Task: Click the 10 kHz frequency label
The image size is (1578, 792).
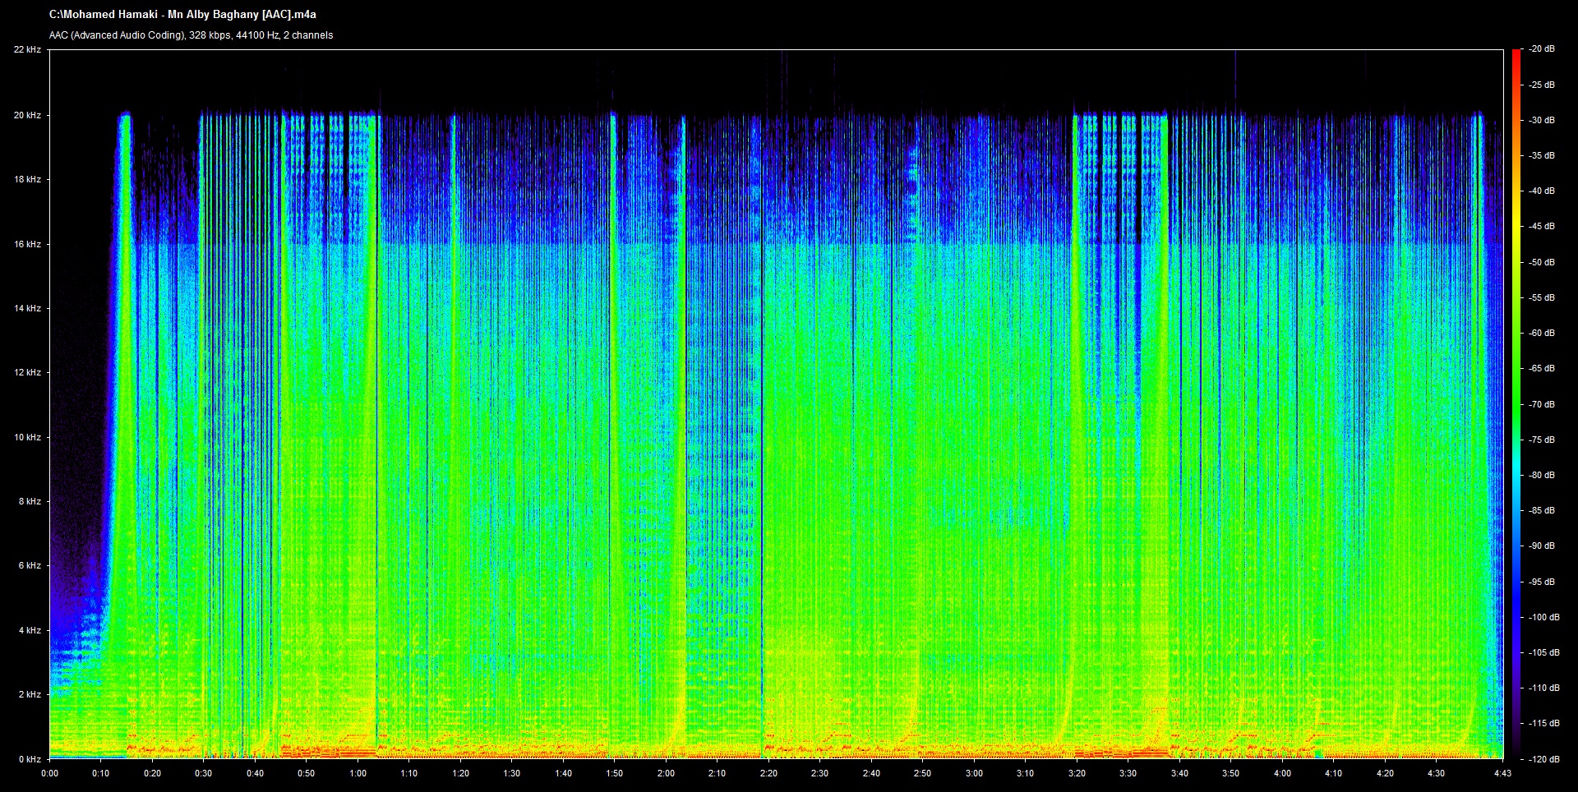Action: [x=27, y=438]
